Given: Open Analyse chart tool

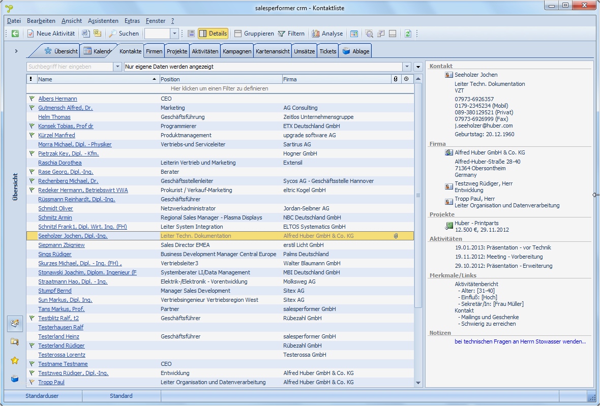Looking at the screenshot, I should pyautogui.click(x=327, y=34).
